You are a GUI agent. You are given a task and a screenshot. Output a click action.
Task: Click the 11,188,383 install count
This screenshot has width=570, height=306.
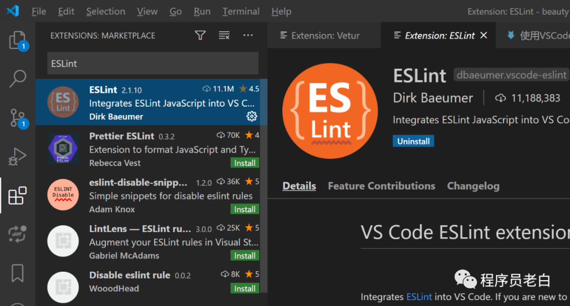click(x=536, y=98)
